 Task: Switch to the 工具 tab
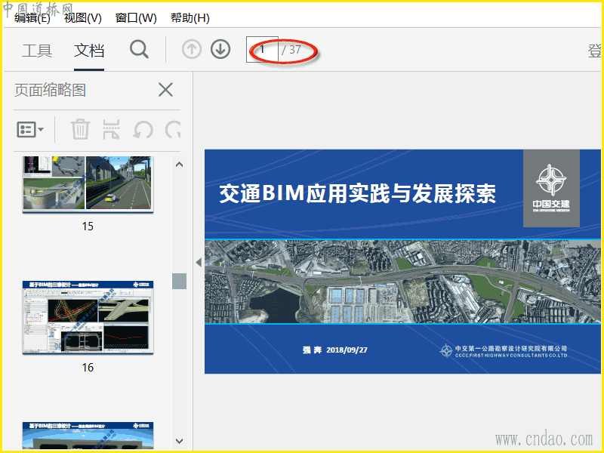tap(37, 51)
